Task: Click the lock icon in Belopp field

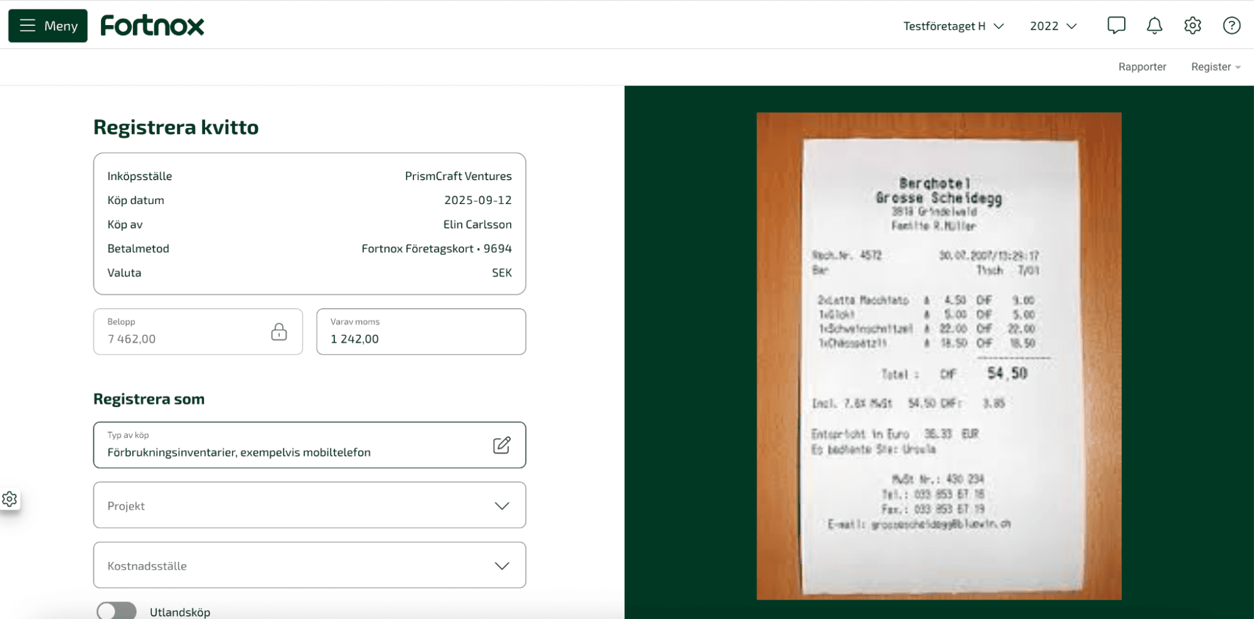Action: [x=279, y=331]
